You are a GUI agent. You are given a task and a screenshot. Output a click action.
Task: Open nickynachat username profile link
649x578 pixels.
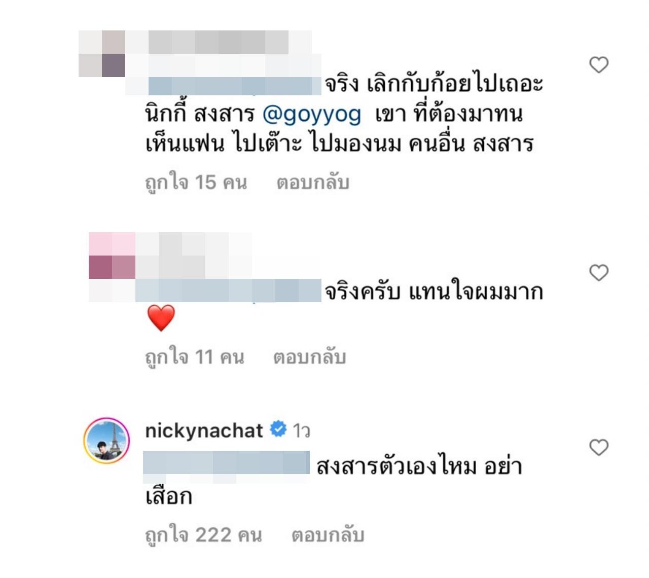pos(204,430)
